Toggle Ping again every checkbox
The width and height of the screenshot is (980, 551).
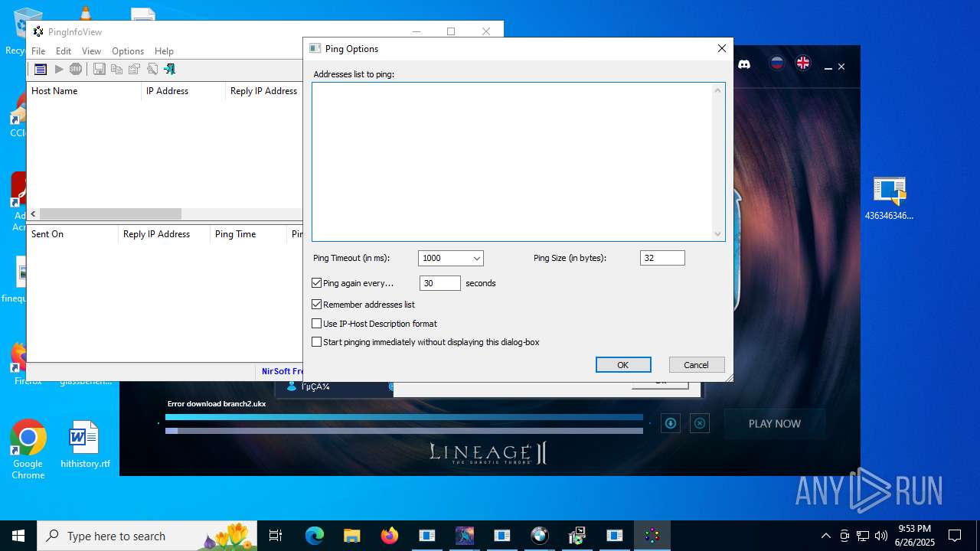pos(317,283)
